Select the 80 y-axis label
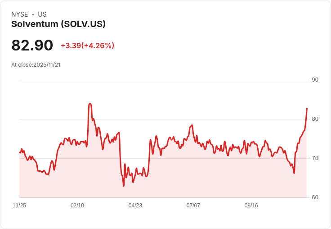This screenshot has width=331, height=229. (x=315, y=119)
